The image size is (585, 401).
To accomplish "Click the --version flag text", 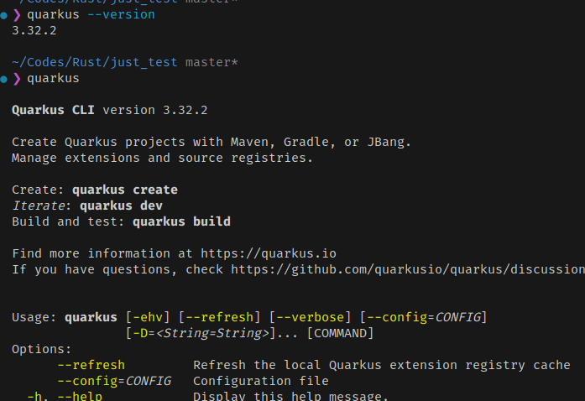I will pos(121,14).
